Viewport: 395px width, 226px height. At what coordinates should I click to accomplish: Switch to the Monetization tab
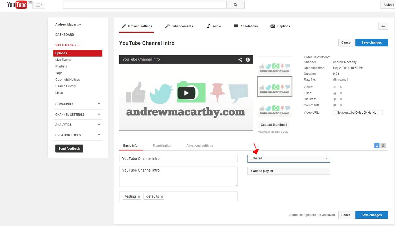pyautogui.click(x=162, y=145)
